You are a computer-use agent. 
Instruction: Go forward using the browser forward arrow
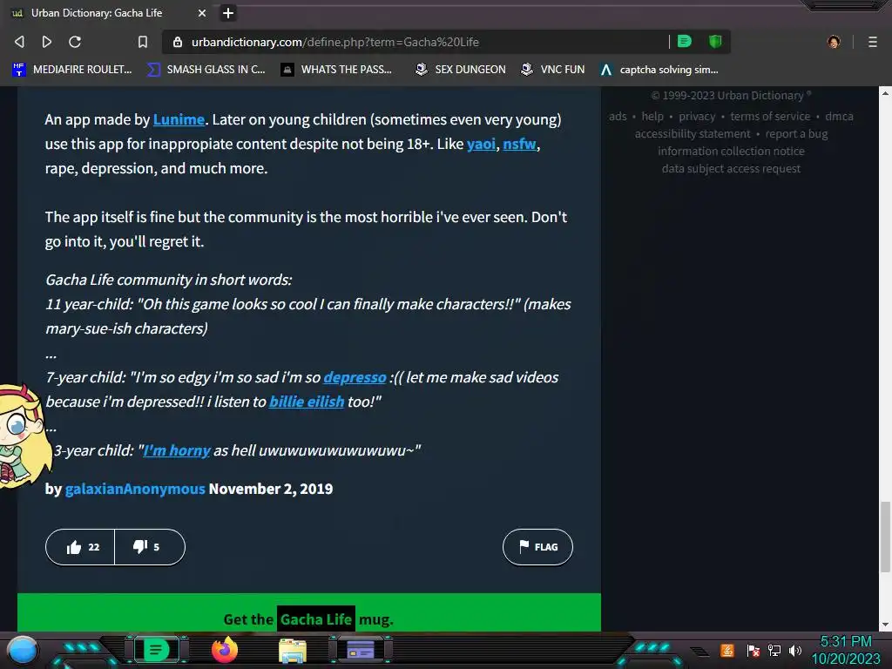[47, 42]
